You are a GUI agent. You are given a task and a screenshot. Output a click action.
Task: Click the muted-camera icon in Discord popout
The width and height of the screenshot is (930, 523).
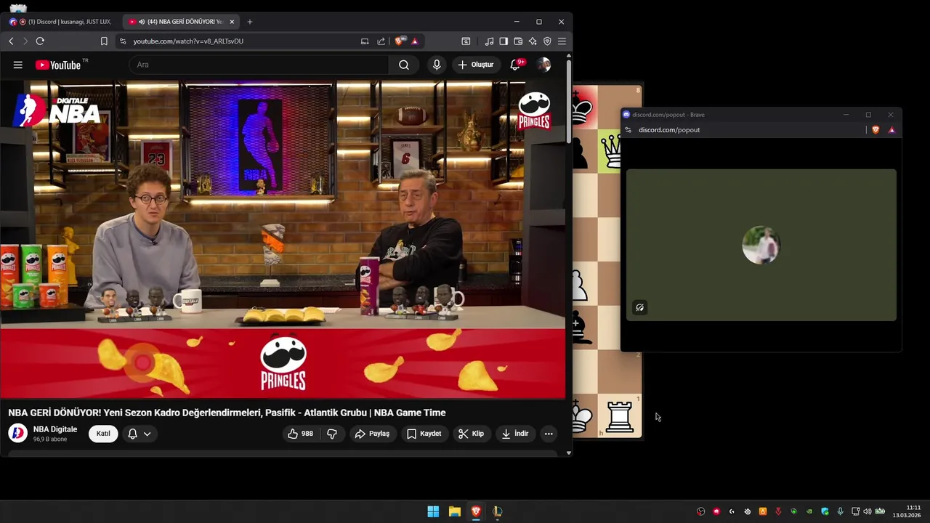[639, 307]
